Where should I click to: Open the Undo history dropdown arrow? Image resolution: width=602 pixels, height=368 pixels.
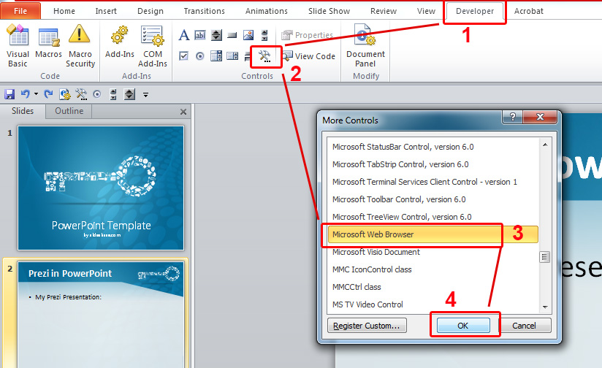click(x=36, y=94)
